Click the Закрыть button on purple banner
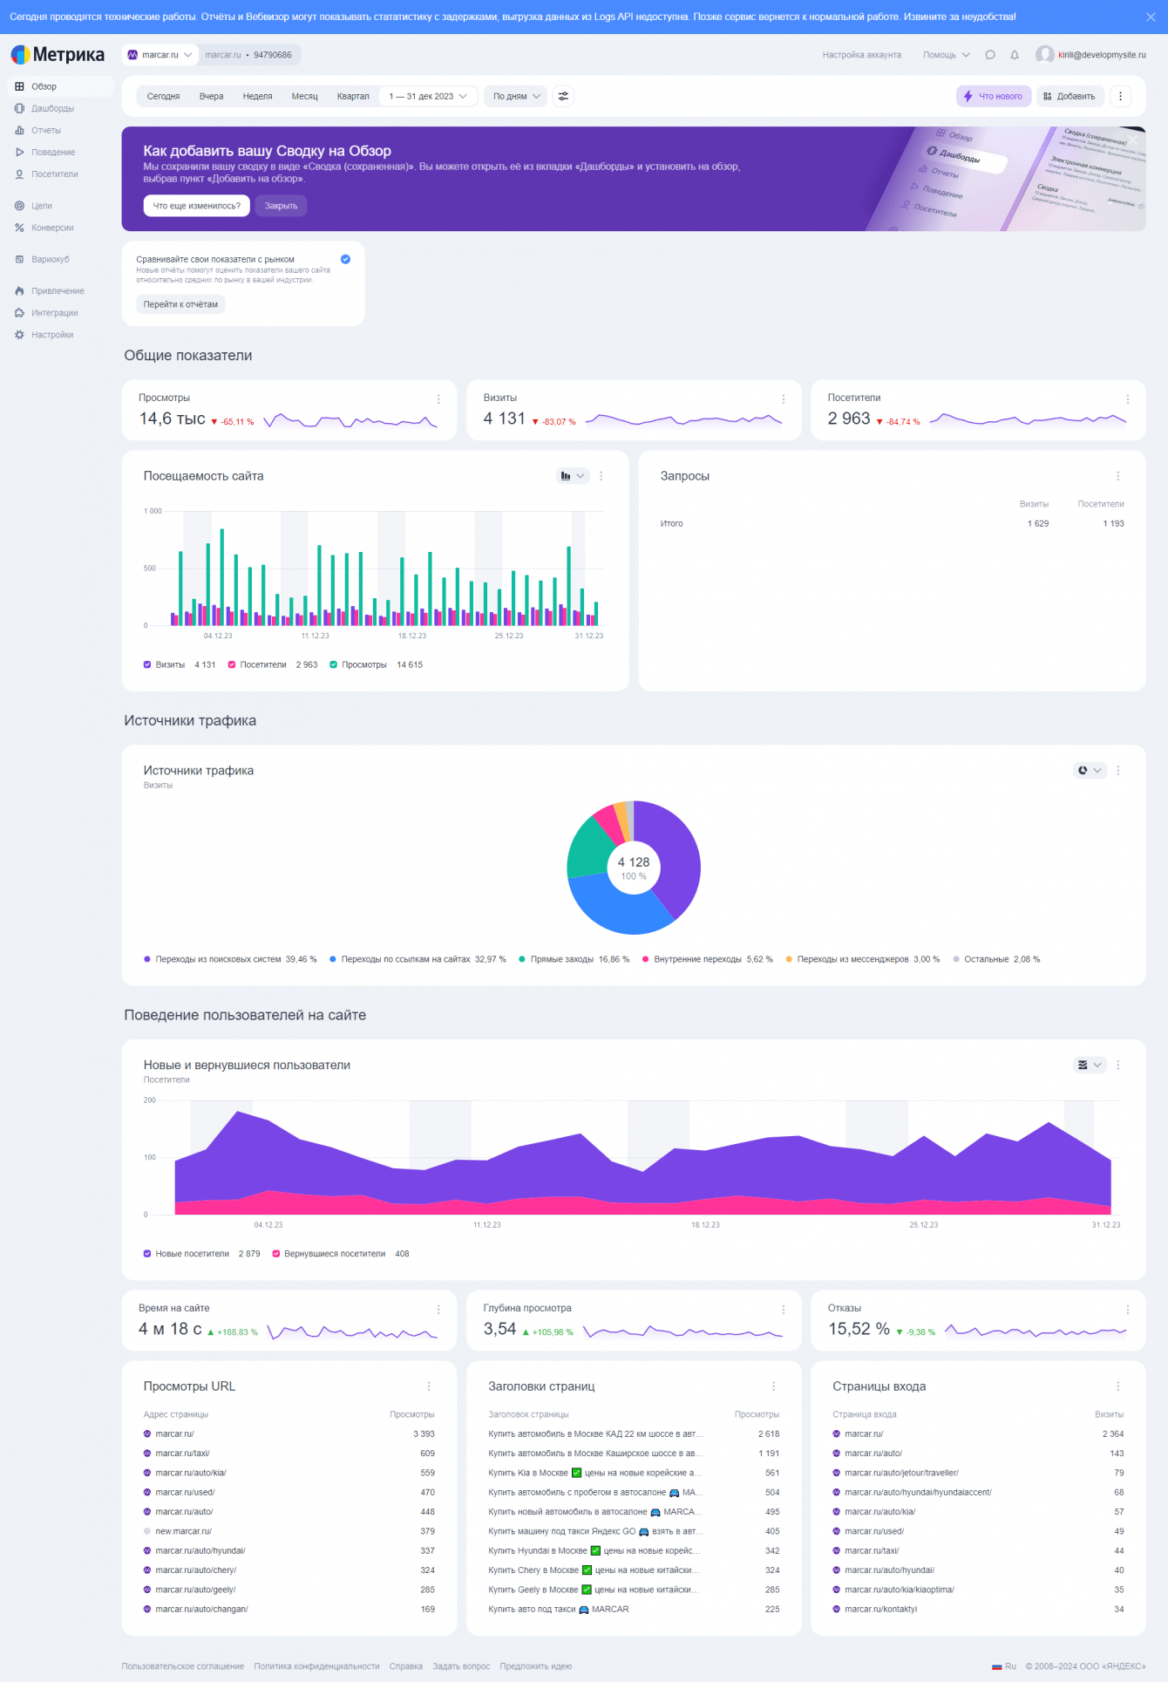Viewport: 1168px width, 1682px height. point(281,206)
